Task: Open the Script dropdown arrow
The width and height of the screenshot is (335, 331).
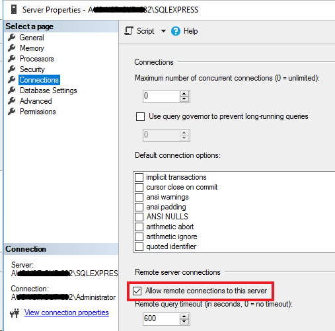Action: point(163,31)
